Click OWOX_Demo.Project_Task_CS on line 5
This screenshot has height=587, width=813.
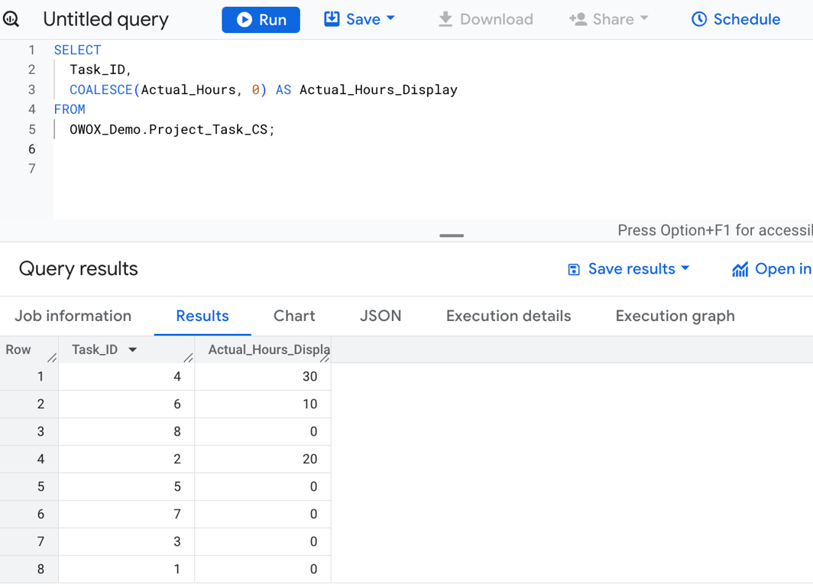tap(169, 129)
